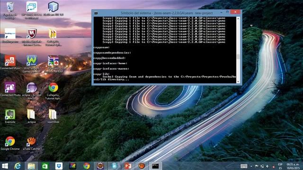Open the eclipse folder on the desktop
Image resolution: width=303 pixels, height=170 pixels.
(x=32, y=116)
